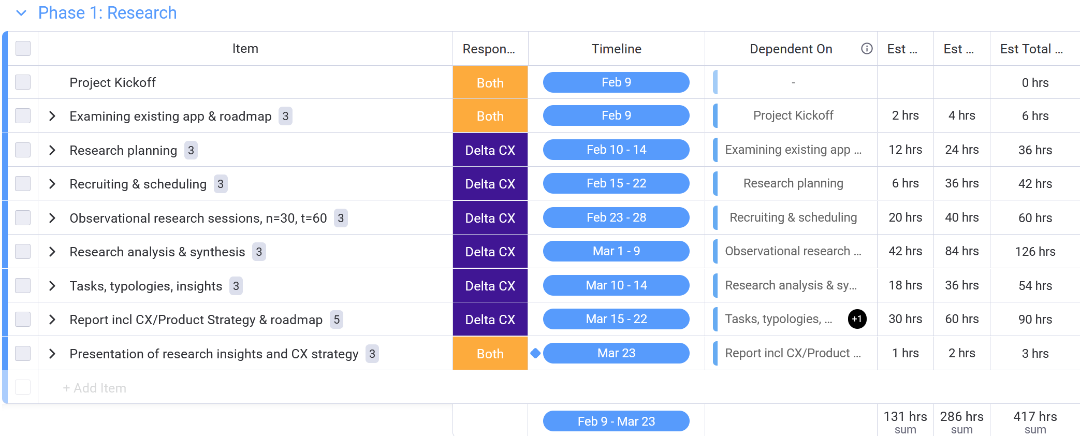The width and height of the screenshot is (1080, 436).
Task: Check the Research analysis & synthesis row
Action: click(x=23, y=252)
